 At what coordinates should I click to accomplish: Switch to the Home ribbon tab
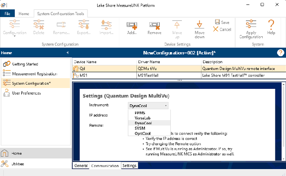coord(24,13)
